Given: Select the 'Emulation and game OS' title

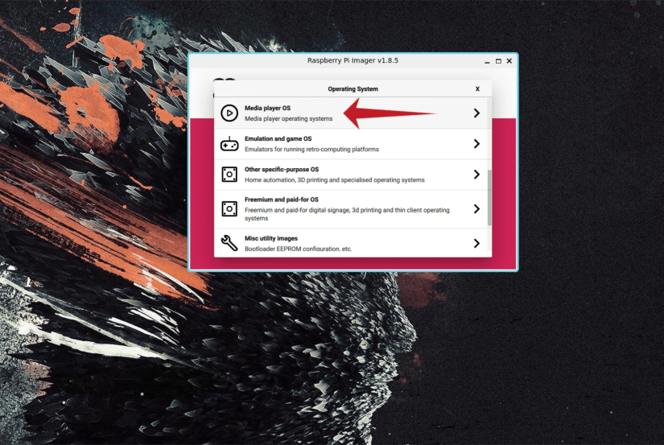Looking at the screenshot, I should pyautogui.click(x=278, y=138).
